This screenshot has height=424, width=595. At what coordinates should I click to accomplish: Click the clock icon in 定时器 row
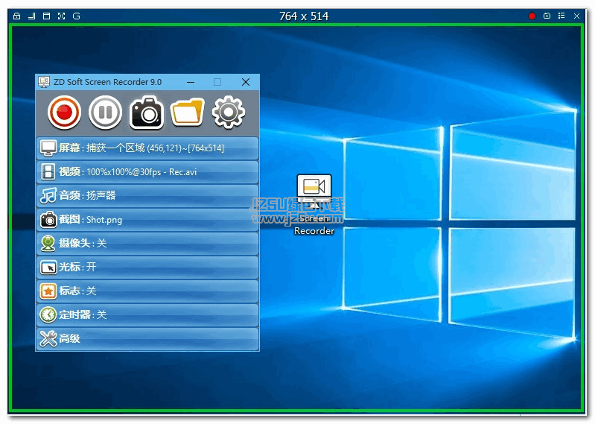pos(48,315)
